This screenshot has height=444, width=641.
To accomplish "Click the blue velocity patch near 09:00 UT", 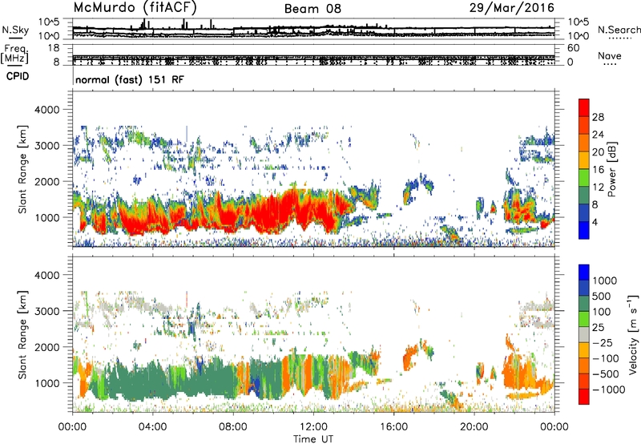I will pos(255,387).
